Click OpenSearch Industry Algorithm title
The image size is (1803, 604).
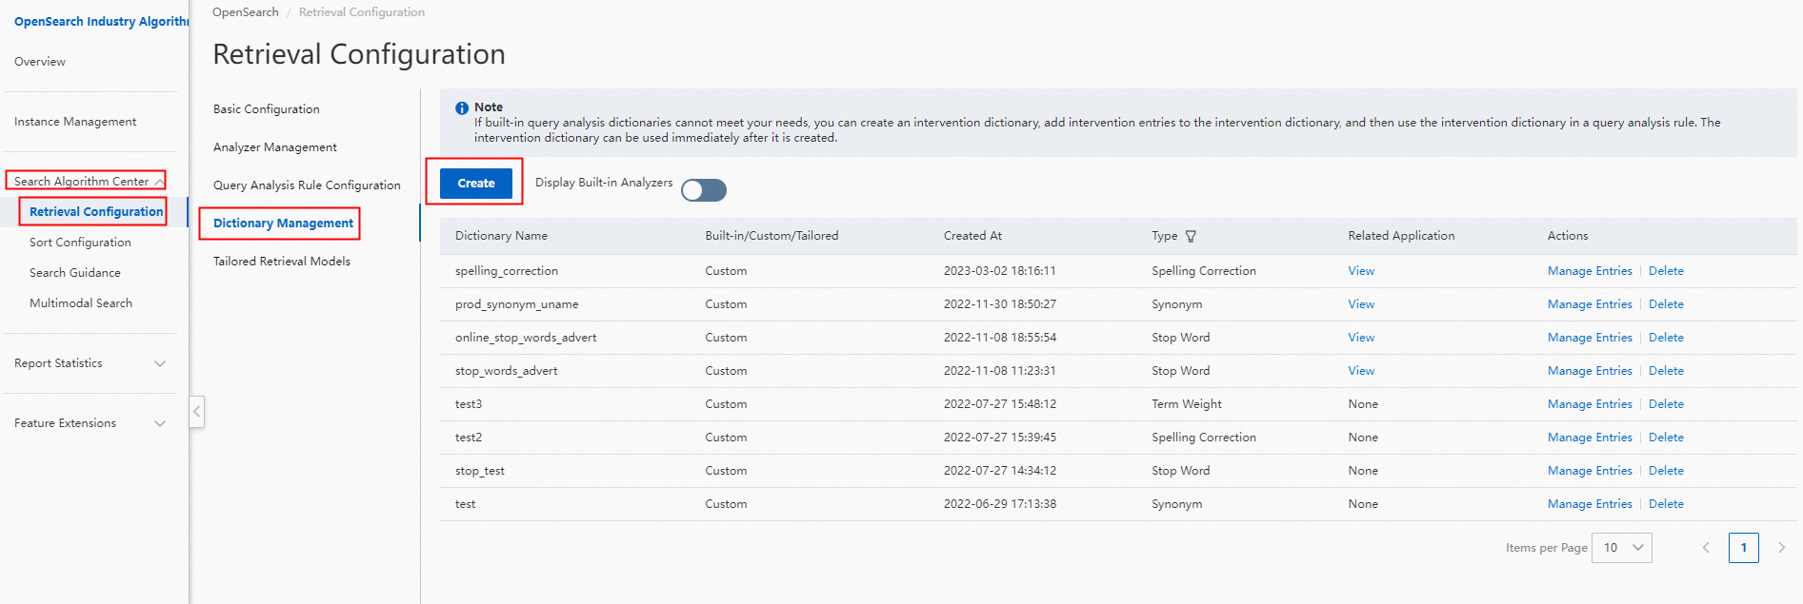(101, 22)
